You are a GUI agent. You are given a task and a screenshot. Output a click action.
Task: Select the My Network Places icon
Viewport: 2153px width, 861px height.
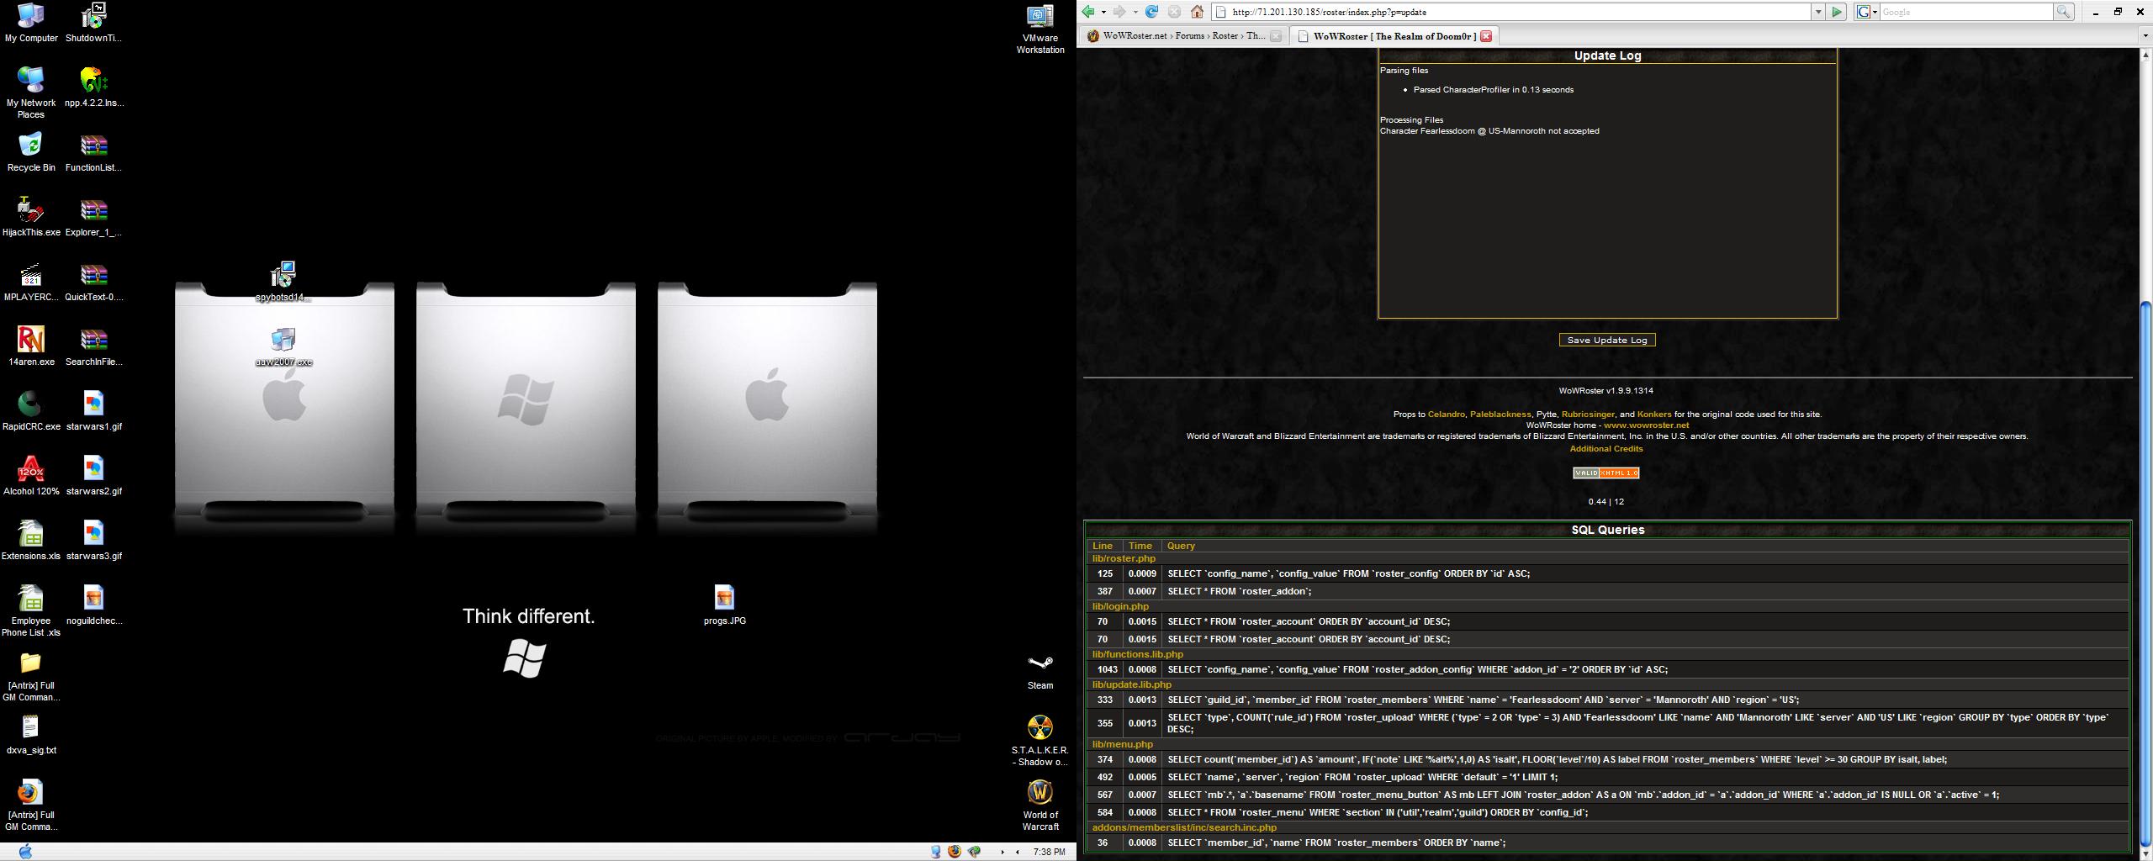click(31, 92)
